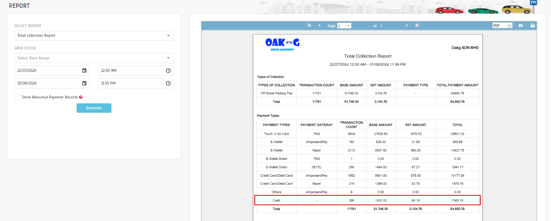Click the end time field 11:59 PM
The width and height of the screenshot is (551, 221).
coord(131,83)
